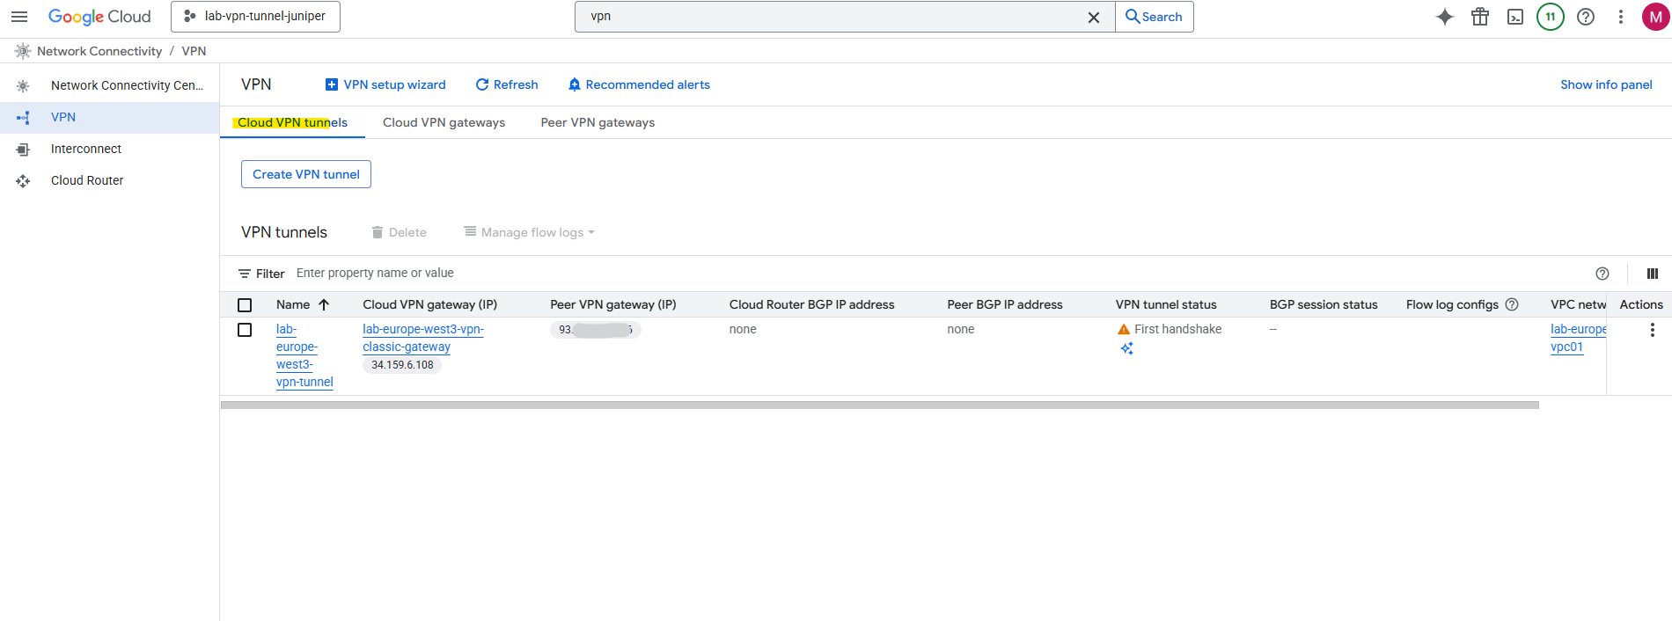Open the VPC network link in the tunnel row
The image size is (1672, 621).
(1578, 338)
